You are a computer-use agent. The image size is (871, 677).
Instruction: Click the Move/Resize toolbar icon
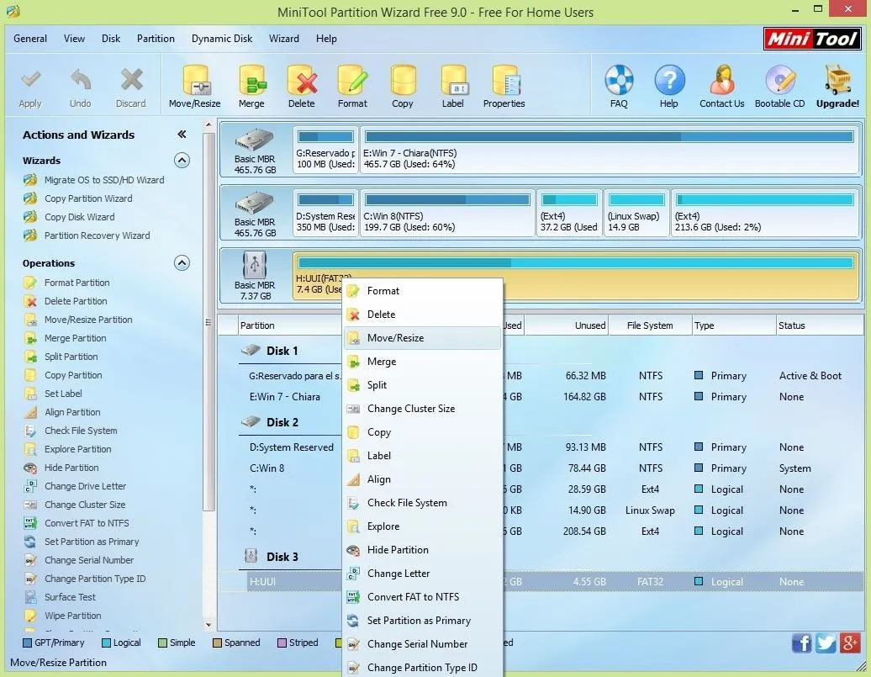195,86
